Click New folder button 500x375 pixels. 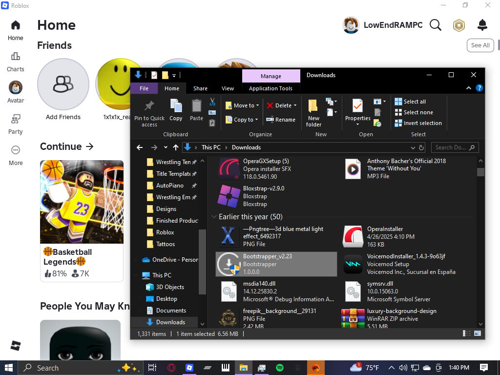point(313,113)
